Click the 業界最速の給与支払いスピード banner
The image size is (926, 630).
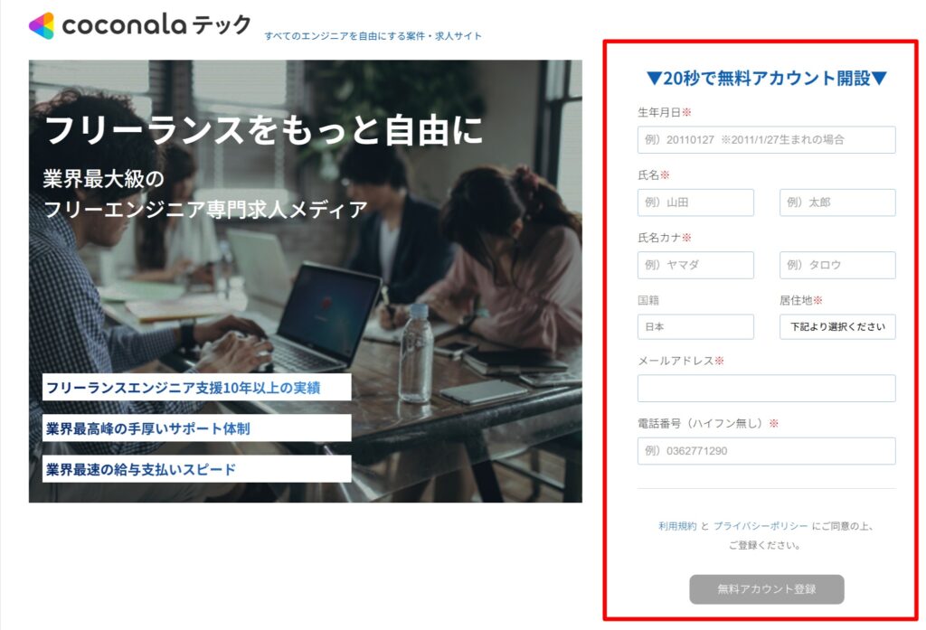(x=196, y=469)
